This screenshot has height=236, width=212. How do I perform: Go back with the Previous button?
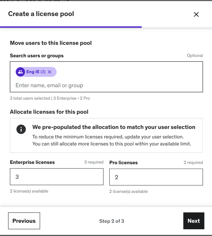[24, 221]
